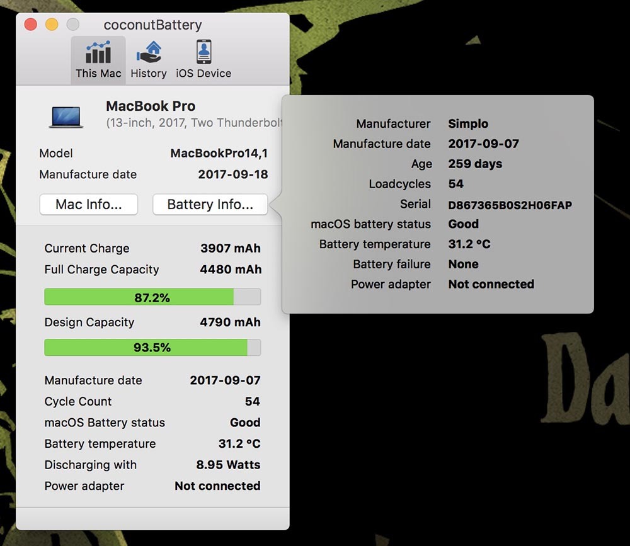630x546 pixels.
Task: Click the Battery Info... button
Action: click(210, 204)
